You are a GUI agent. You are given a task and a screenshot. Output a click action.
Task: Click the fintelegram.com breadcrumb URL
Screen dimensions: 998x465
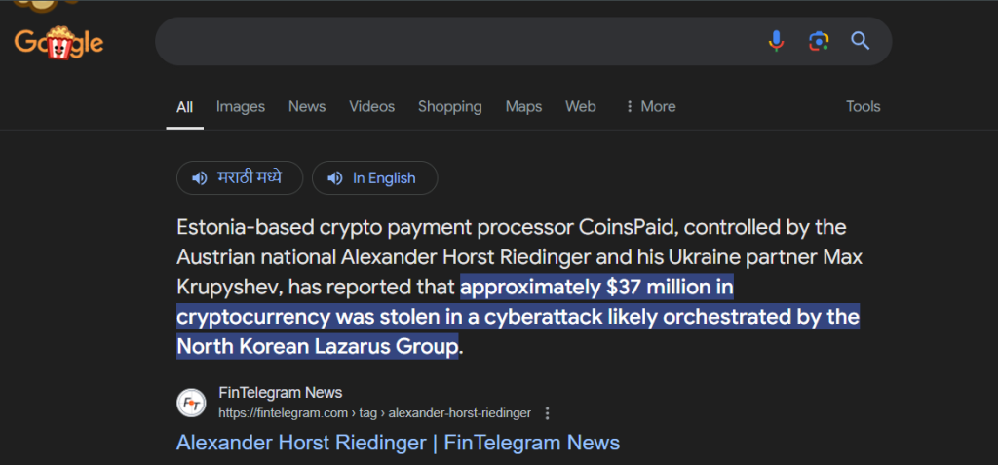tap(374, 413)
